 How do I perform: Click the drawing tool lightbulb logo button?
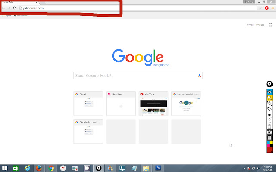tap(269, 84)
